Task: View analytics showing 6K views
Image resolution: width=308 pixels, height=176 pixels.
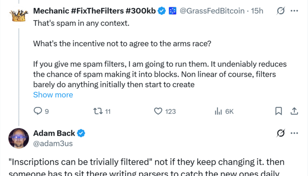Action: 218,111
